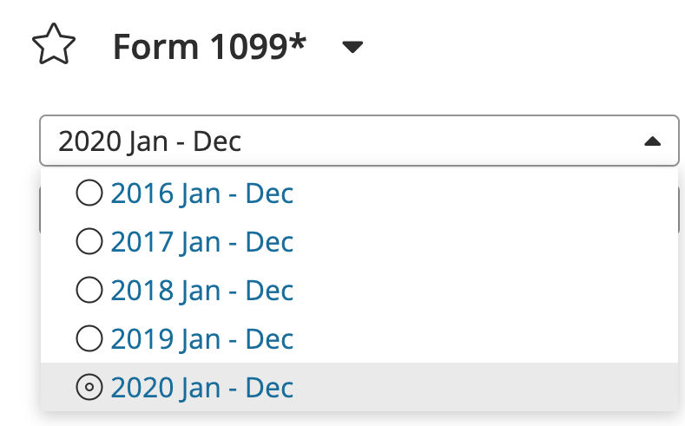Click blank space in the 2016 option row

pyautogui.click(x=486, y=193)
